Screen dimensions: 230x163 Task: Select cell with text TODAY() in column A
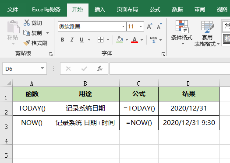tap(32, 108)
